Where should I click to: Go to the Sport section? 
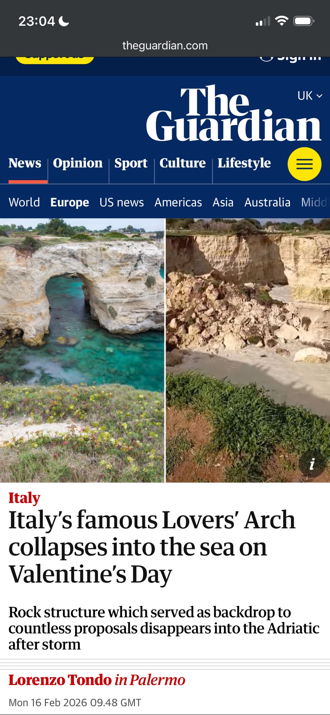click(x=131, y=163)
